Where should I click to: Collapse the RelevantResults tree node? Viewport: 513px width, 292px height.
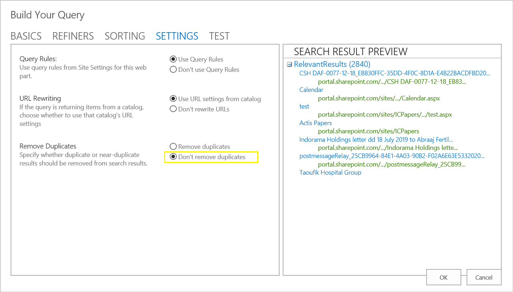(289, 64)
